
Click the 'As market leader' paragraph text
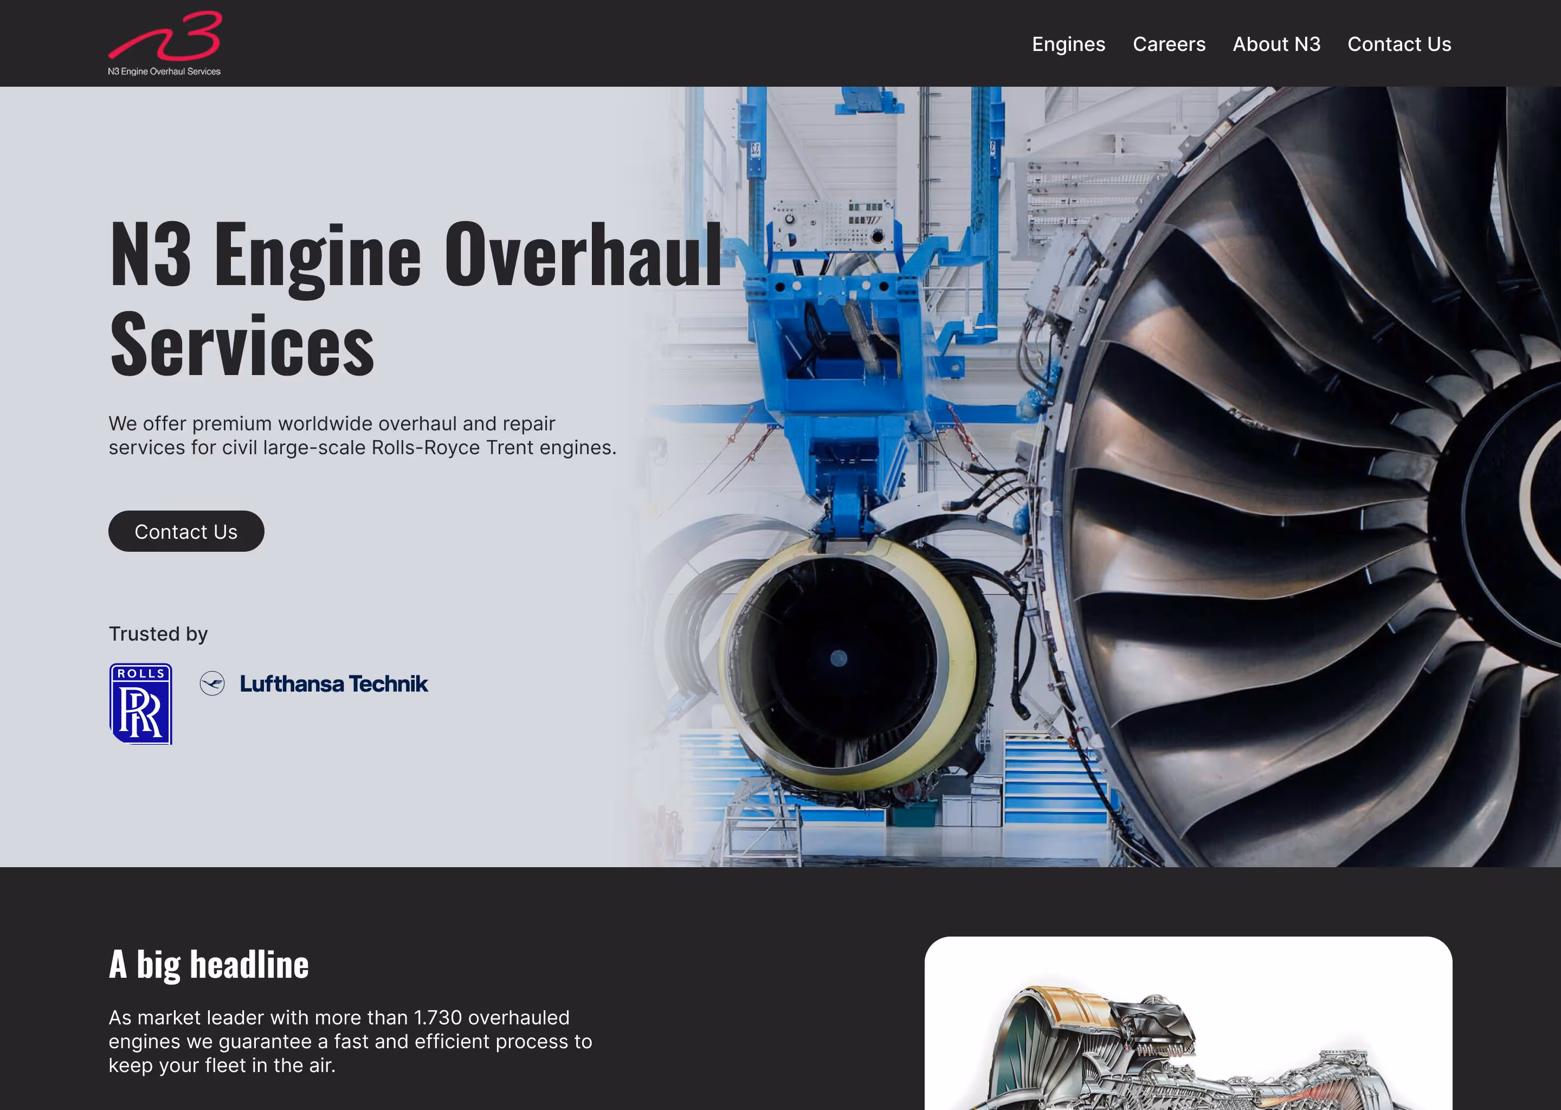tap(350, 1041)
